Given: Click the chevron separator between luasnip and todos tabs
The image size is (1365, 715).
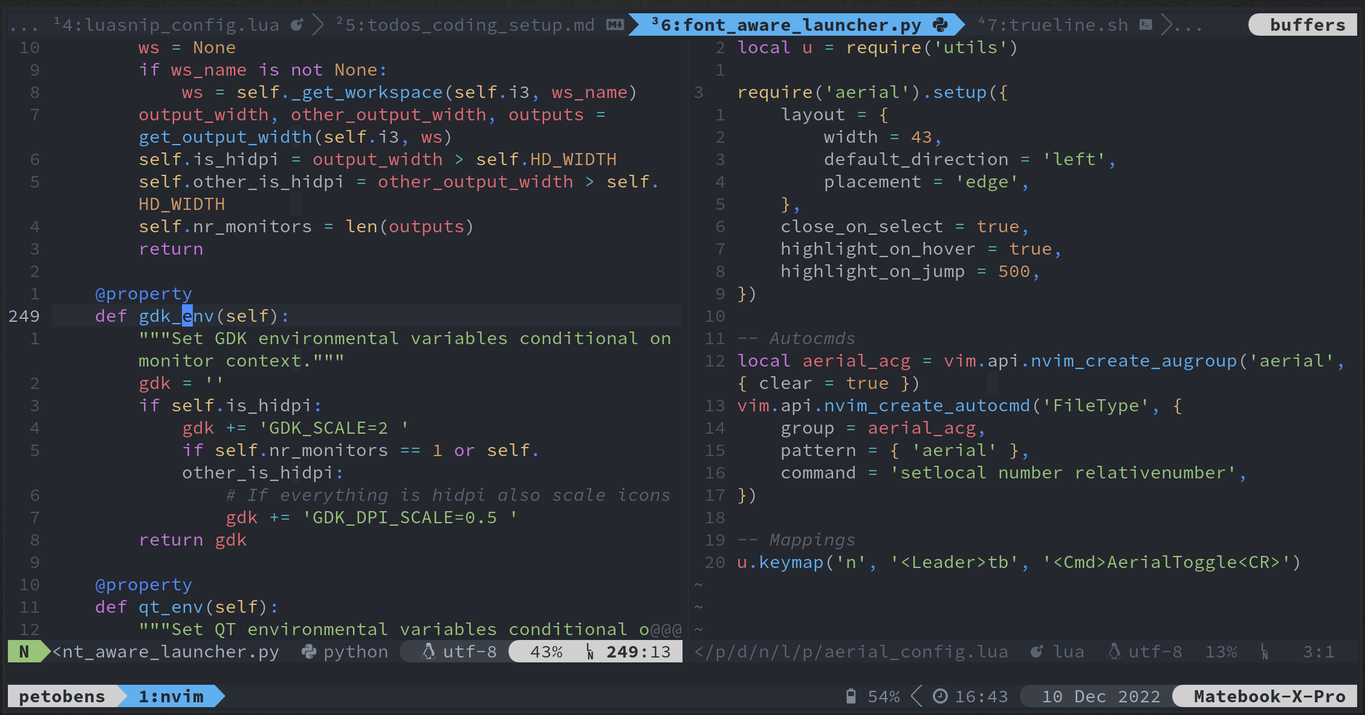Looking at the screenshot, I should (317, 25).
